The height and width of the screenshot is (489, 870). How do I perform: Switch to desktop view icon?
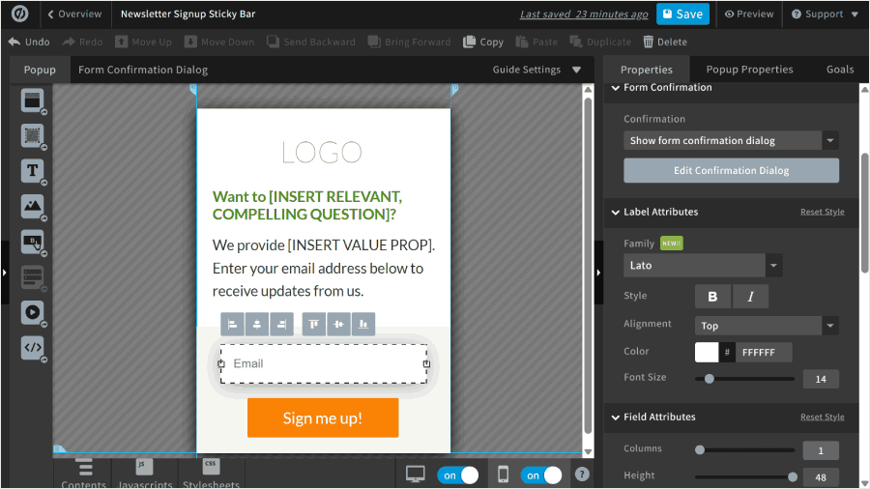pyautogui.click(x=415, y=475)
